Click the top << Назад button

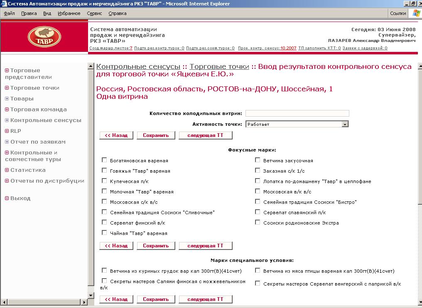coord(116,135)
